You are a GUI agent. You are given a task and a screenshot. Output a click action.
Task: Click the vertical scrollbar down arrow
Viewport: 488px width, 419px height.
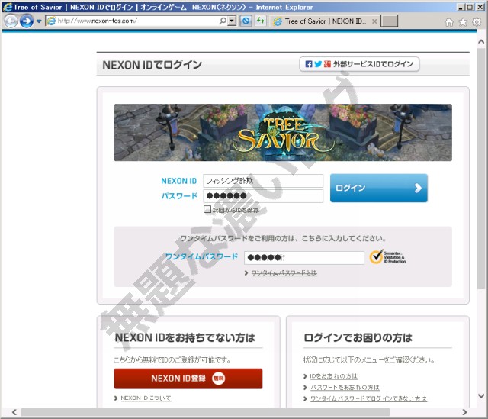tap(481, 396)
